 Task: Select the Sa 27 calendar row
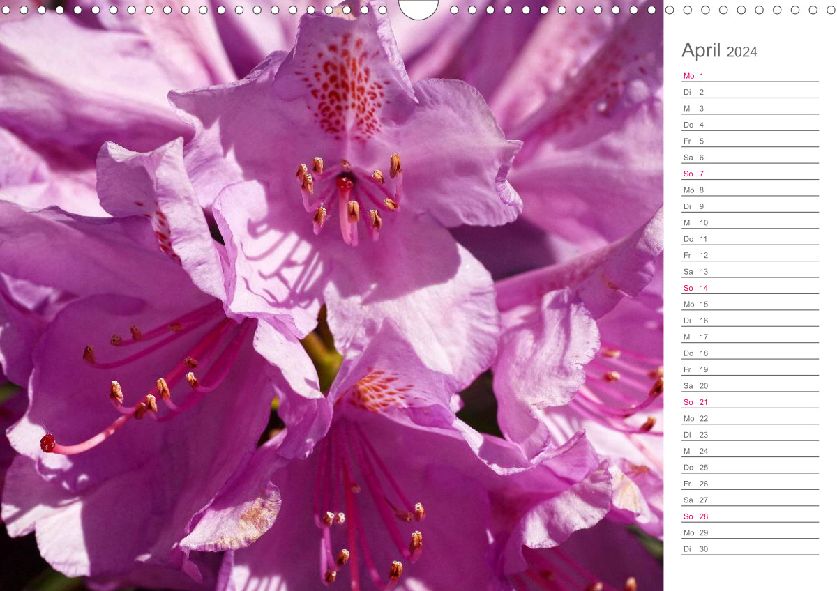(750, 500)
